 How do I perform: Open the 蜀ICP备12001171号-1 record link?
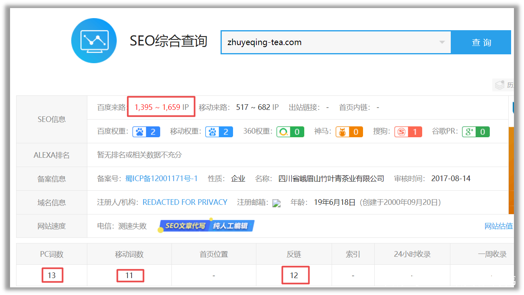pyautogui.click(x=162, y=178)
